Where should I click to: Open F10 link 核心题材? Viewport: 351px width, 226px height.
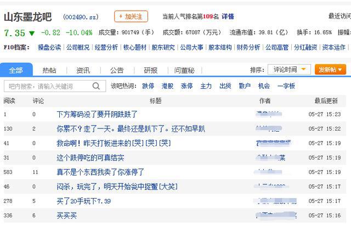pos(135,47)
